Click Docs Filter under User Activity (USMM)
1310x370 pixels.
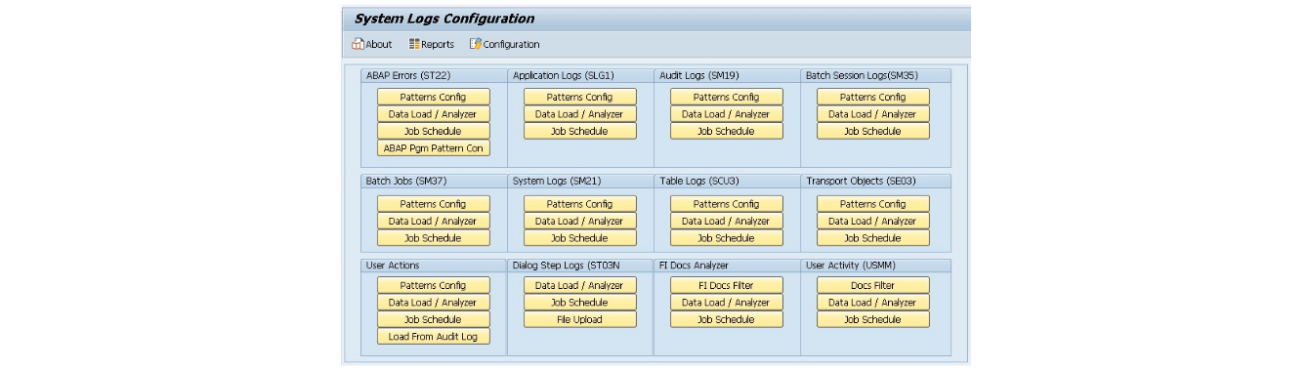(x=873, y=285)
